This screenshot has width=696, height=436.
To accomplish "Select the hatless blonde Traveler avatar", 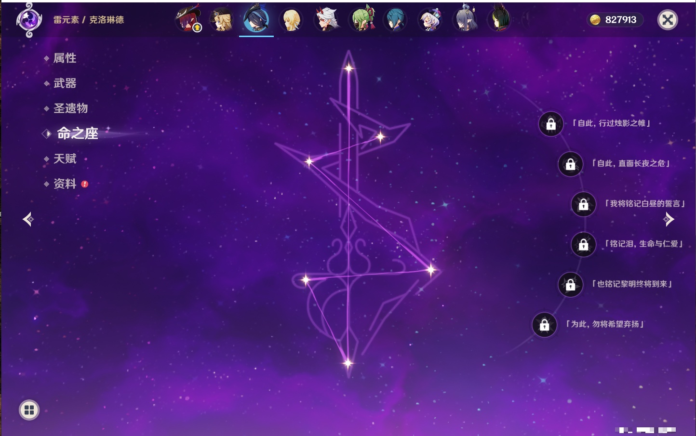I will click(291, 20).
